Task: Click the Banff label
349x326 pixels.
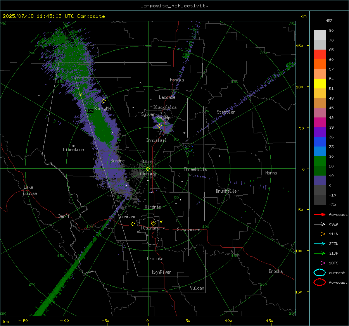Action: pos(64,216)
